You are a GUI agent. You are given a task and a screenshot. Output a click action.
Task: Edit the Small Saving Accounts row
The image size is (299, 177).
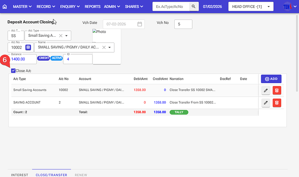point(266,90)
